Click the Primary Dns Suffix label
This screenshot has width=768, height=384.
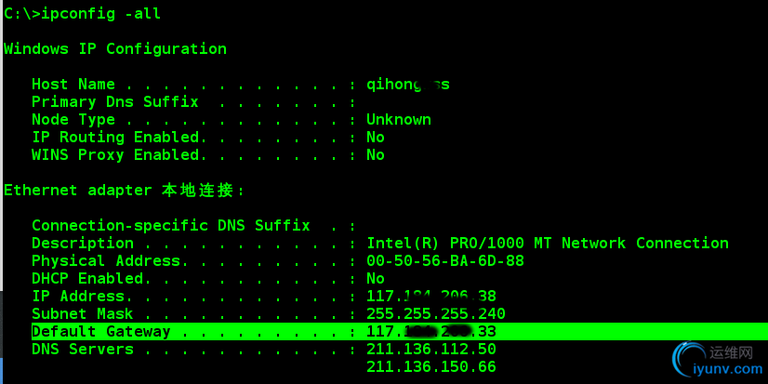click(x=114, y=101)
